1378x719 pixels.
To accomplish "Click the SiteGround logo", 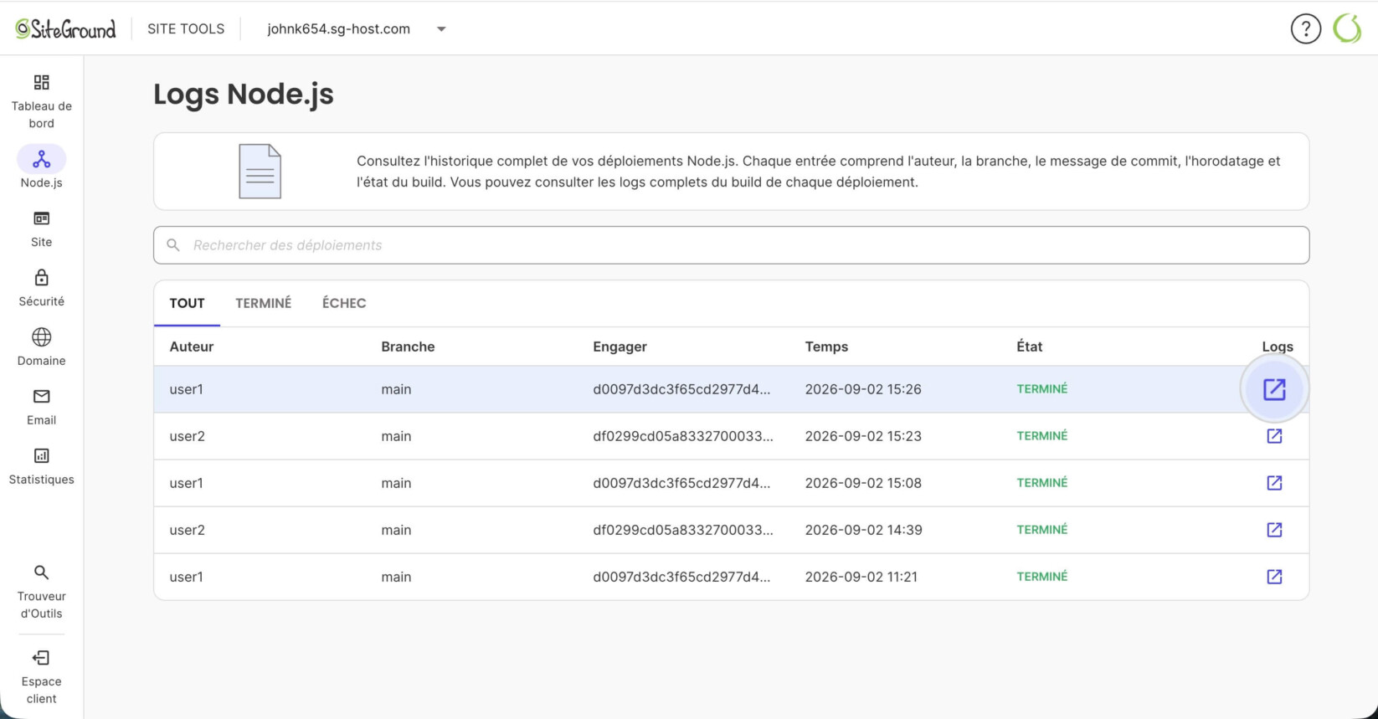I will 65,28.
